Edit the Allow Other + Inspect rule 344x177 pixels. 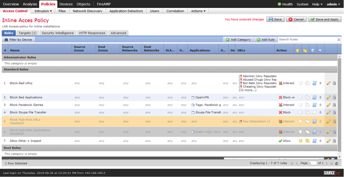[328, 141]
